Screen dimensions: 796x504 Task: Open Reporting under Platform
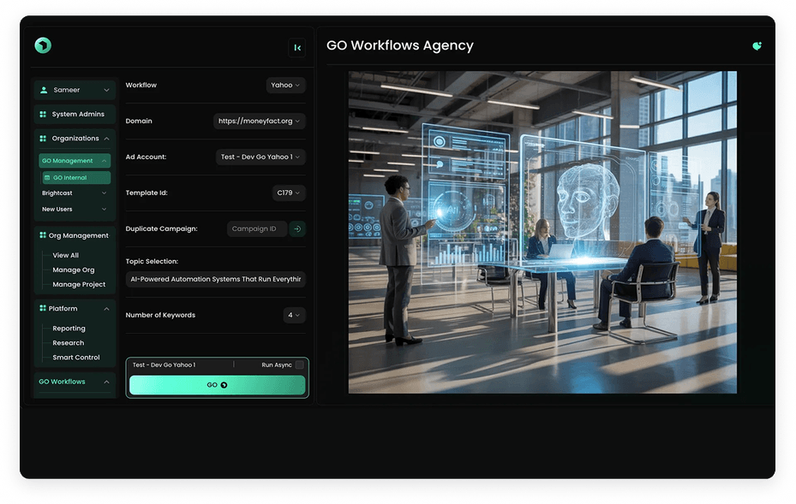point(69,329)
